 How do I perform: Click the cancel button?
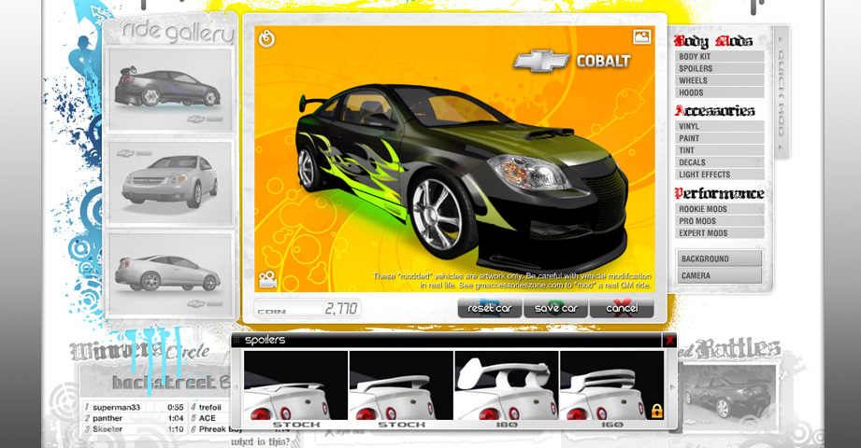tap(622, 308)
